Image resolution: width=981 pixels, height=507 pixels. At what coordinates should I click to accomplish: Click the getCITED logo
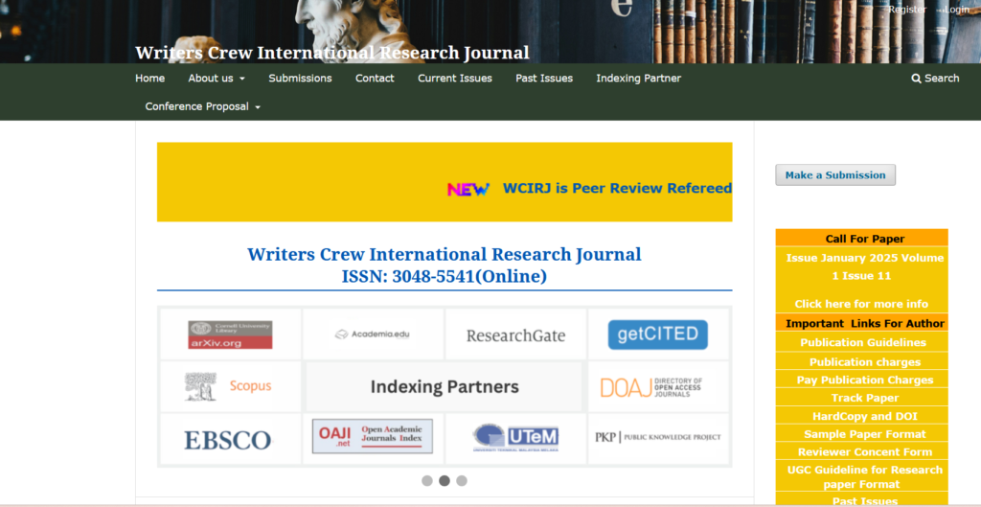click(x=657, y=334)
